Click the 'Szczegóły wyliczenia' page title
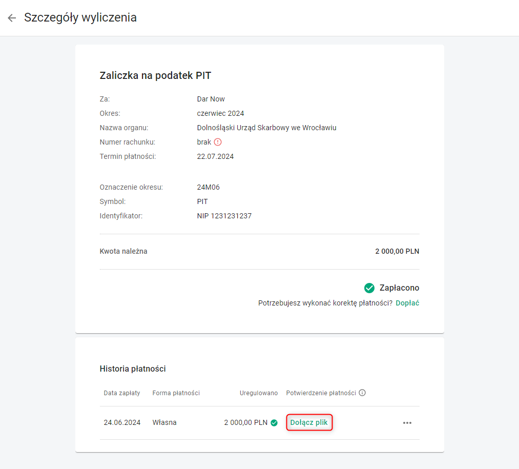Image resolution: width=519 pixels, height=469 pixels. pyautogui.click(x=80, y=17)
